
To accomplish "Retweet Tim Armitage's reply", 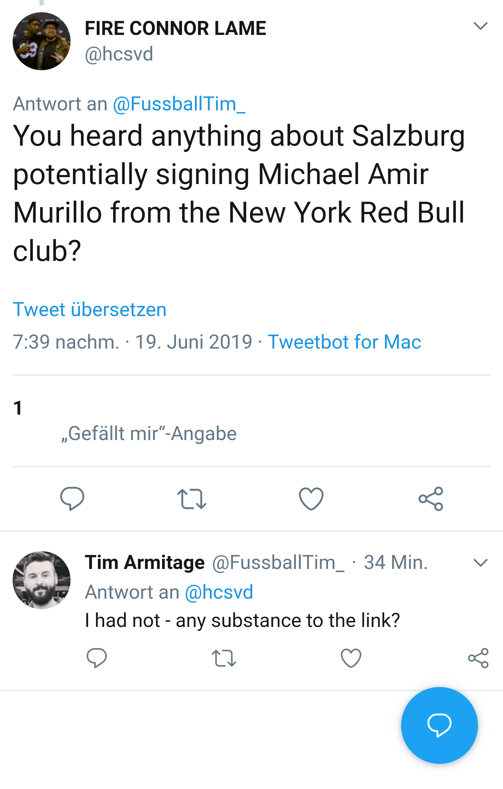I will click(224, 658).
